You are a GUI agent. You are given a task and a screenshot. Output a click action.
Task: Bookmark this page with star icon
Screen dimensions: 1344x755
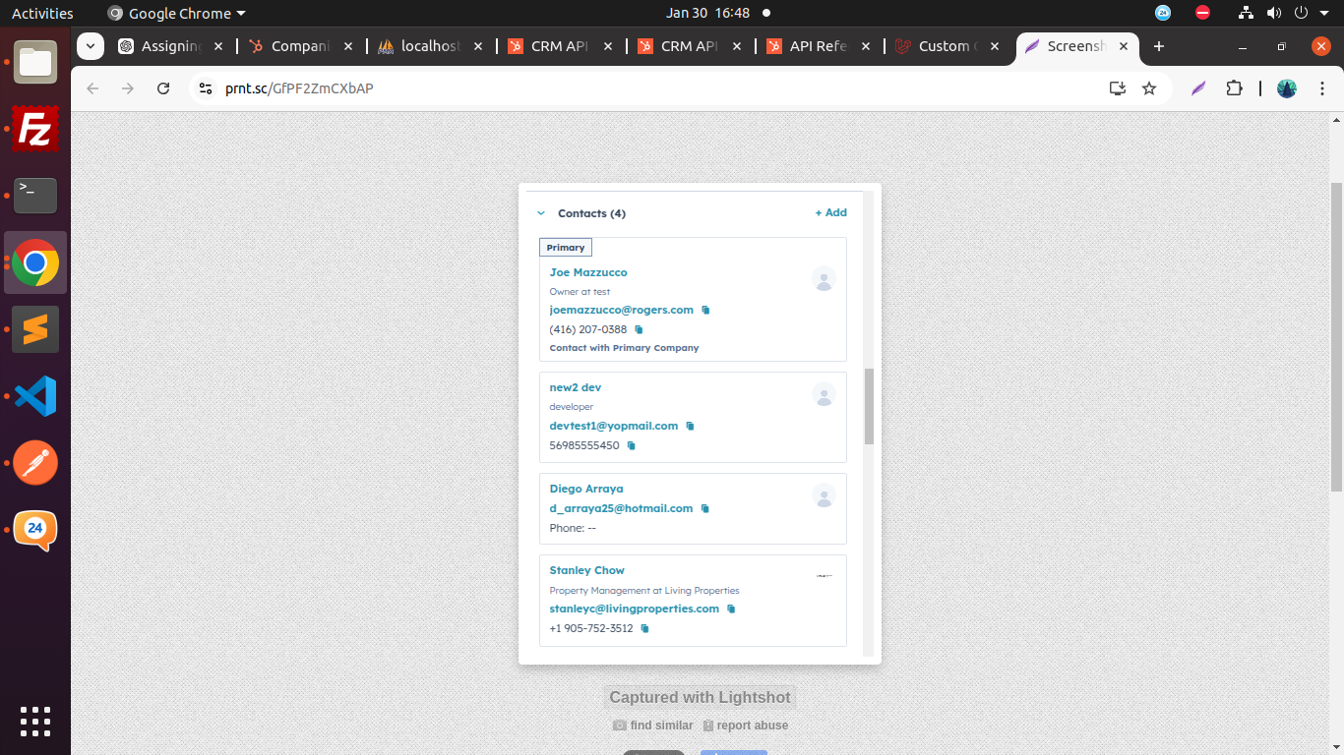point(1149,88)
